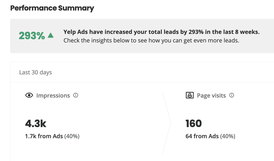Click the Last 30 days label
274x161 pixels.
[35, 72]
